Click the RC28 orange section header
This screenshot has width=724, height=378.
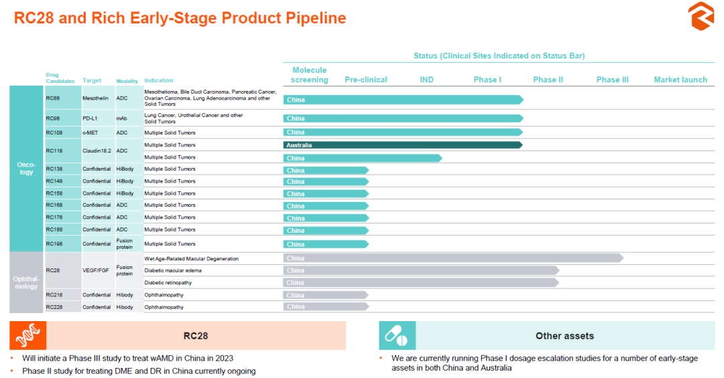(x=196, y=336)
